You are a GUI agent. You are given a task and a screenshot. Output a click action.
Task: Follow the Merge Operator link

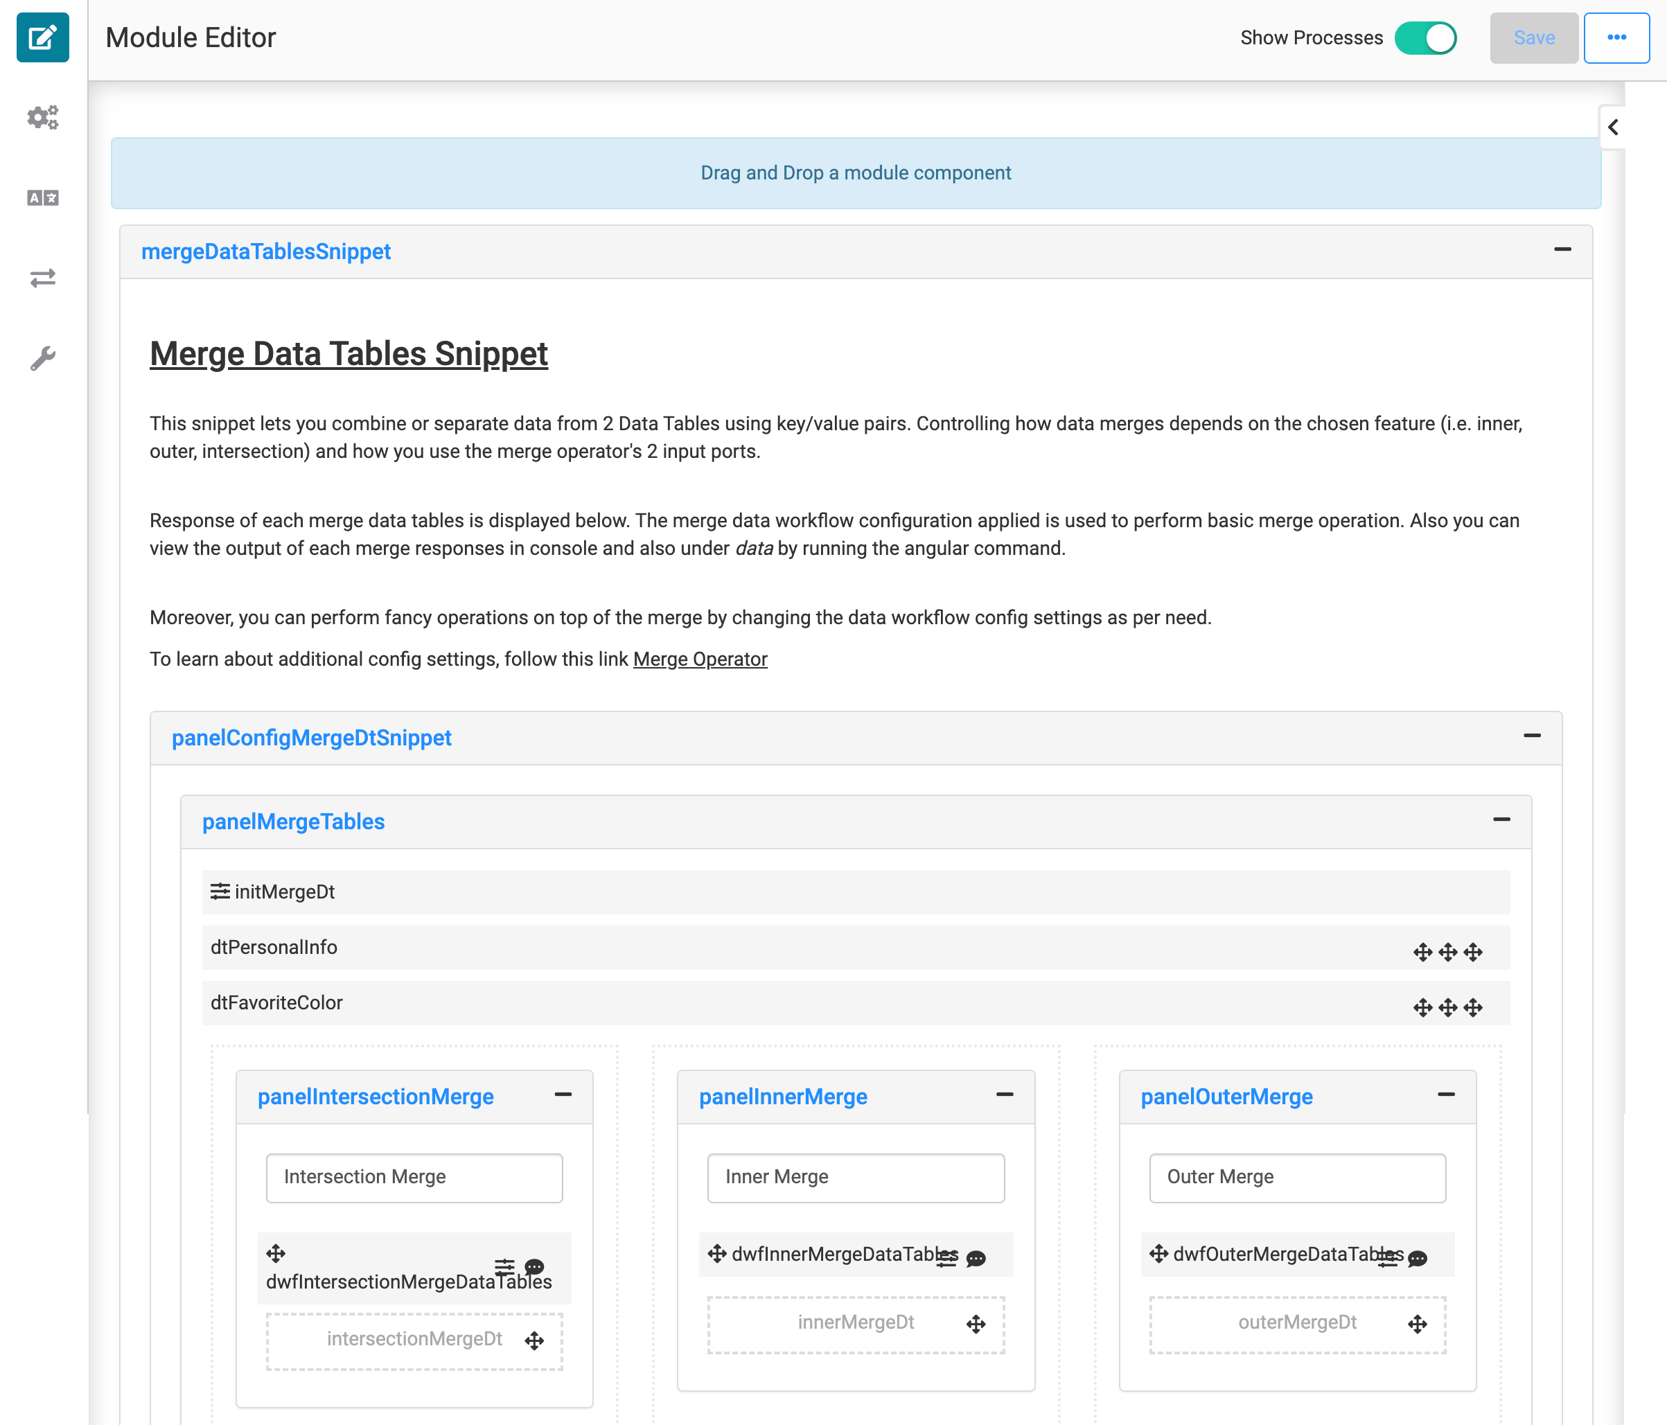pos(700,659)
